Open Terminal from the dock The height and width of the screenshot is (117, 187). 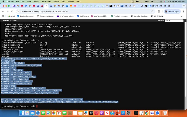point(136,113)
